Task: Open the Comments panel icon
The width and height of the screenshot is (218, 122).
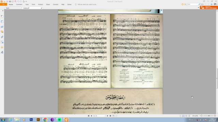Action: click(2, 32)
